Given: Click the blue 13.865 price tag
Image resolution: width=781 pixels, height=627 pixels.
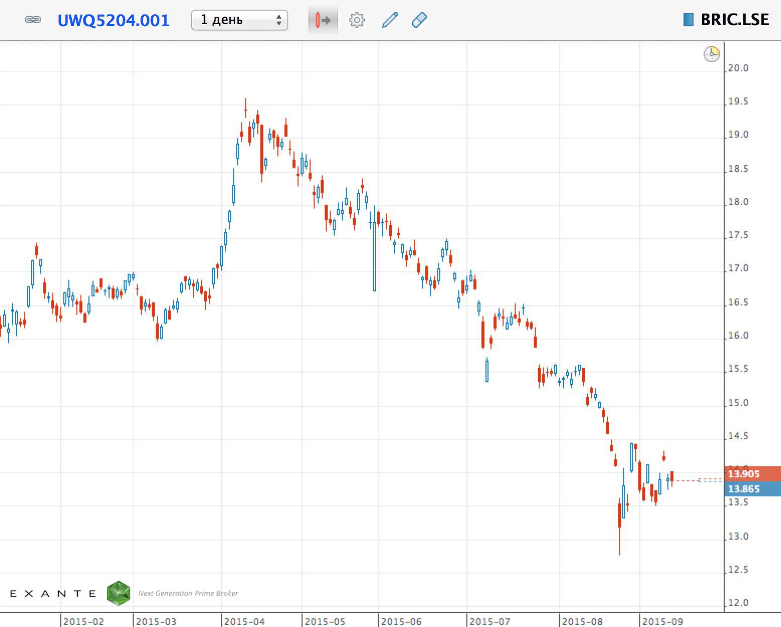Looking at the screenshot, I should [x=752, y=489].
